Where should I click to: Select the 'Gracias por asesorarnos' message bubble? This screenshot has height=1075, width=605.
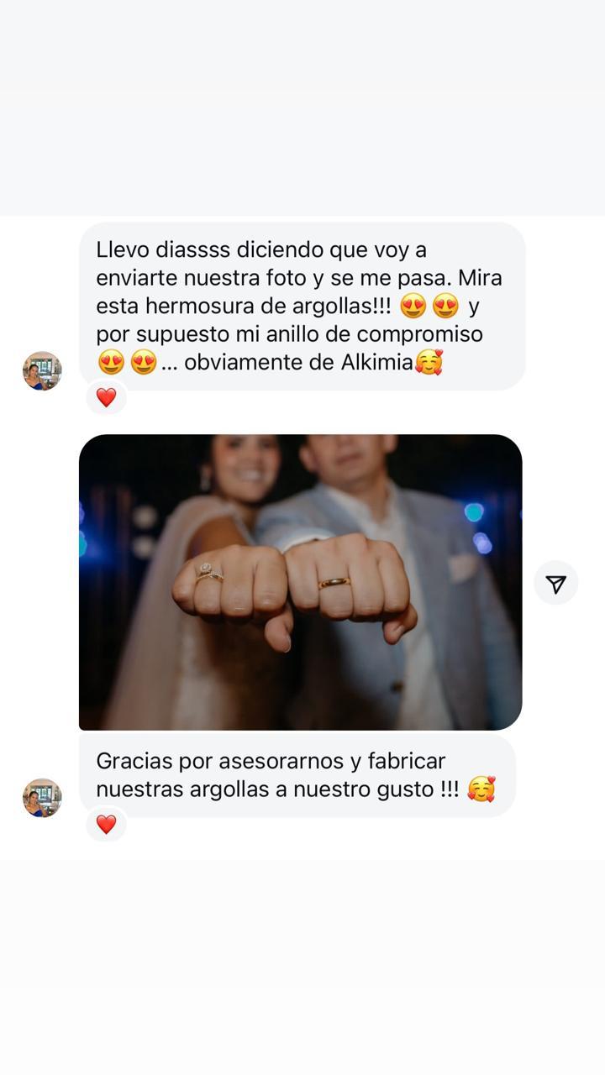coord(297,775)
